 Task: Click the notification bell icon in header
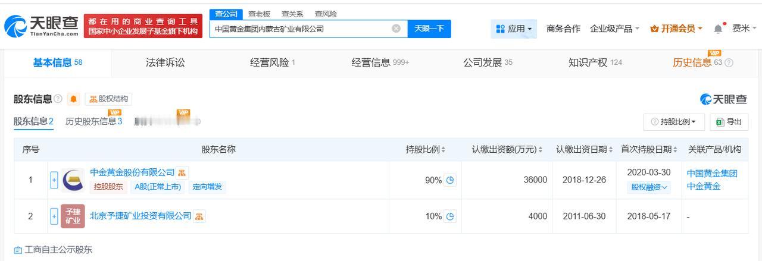pos(718,29)
